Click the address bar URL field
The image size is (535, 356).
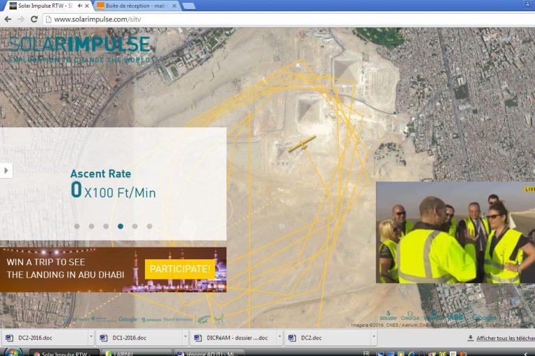279,19
